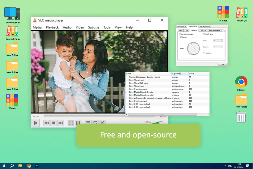The width and height of the screenshot is (253, 169).
Task: Switch to the Synchronization tab
Action: [x=205, y=26]
